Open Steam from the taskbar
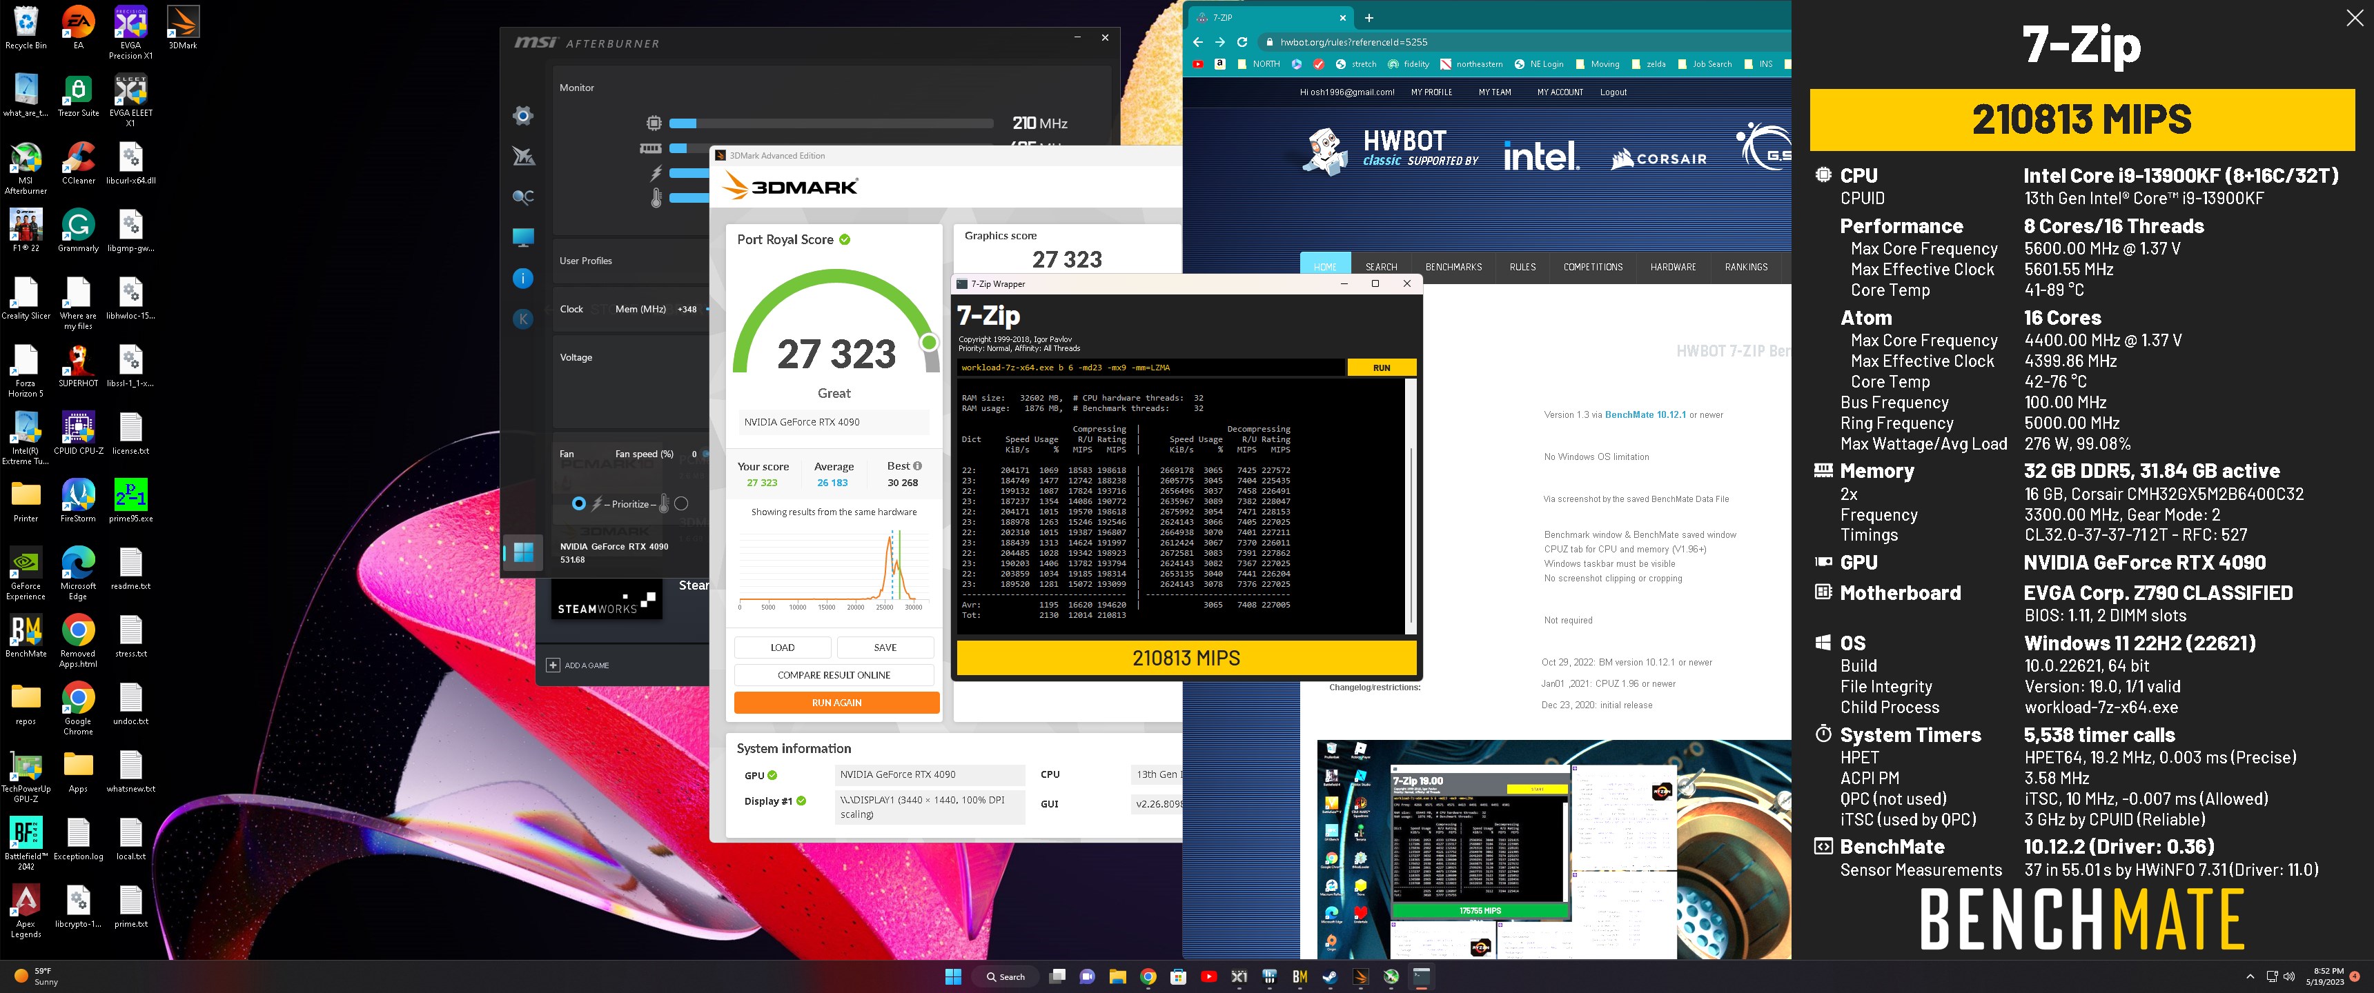 pos(1330,976)
